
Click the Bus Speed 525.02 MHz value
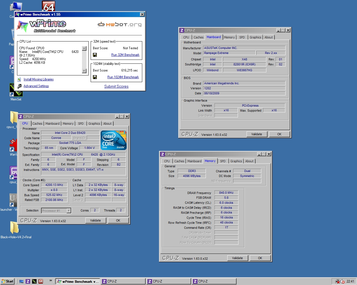tap(54, 195)
